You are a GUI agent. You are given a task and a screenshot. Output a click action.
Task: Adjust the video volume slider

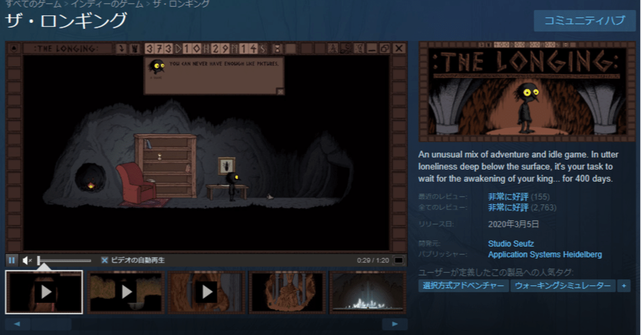65,260
